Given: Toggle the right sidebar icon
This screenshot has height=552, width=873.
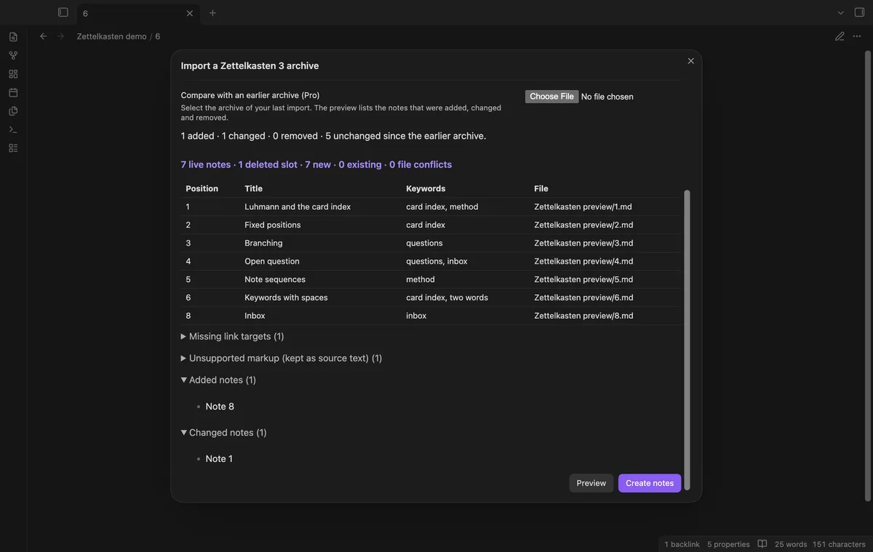Looking at the screenshot, I should tap(859, 12).
